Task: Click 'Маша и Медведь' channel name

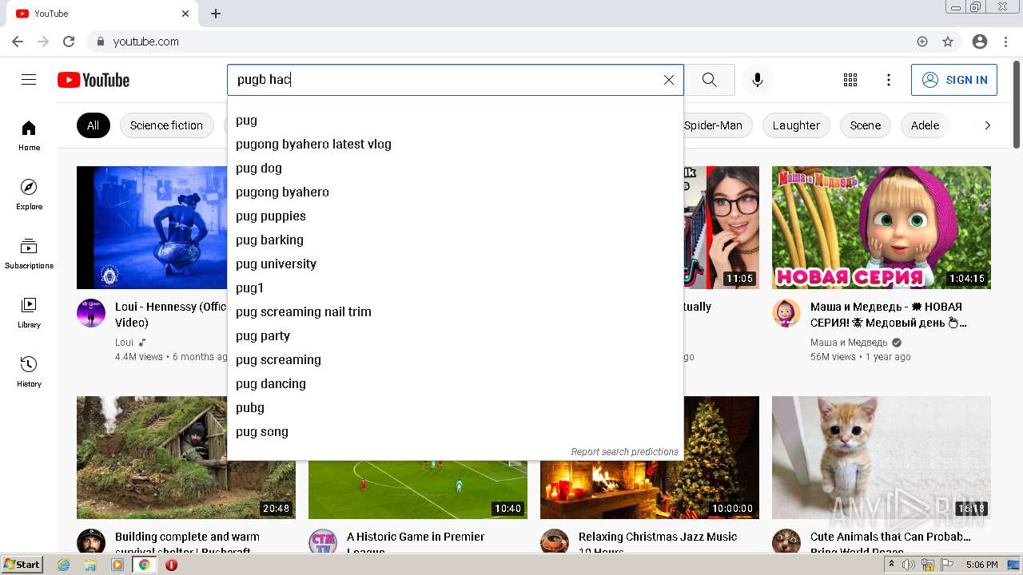Action: coord(849,343)
